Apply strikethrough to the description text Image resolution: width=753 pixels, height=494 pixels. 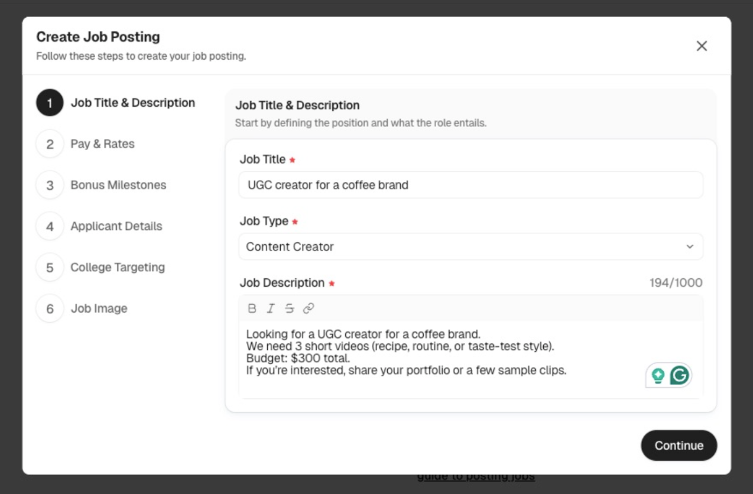pos(289,308)
